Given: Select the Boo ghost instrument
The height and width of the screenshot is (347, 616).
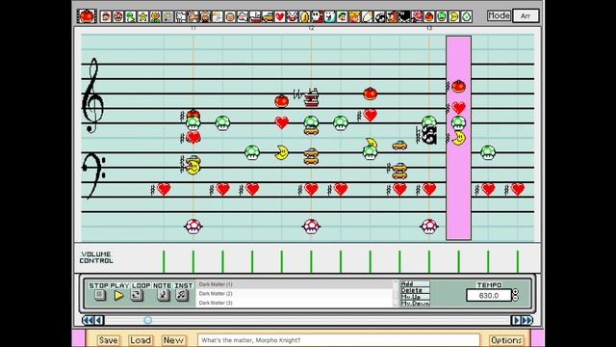Looking at the screenshot, I should pyautogui.click(x=329, y=16).
